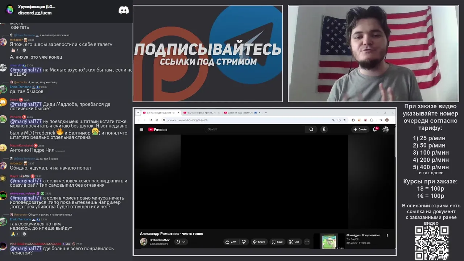Click username Drimo in the chat

14,100
